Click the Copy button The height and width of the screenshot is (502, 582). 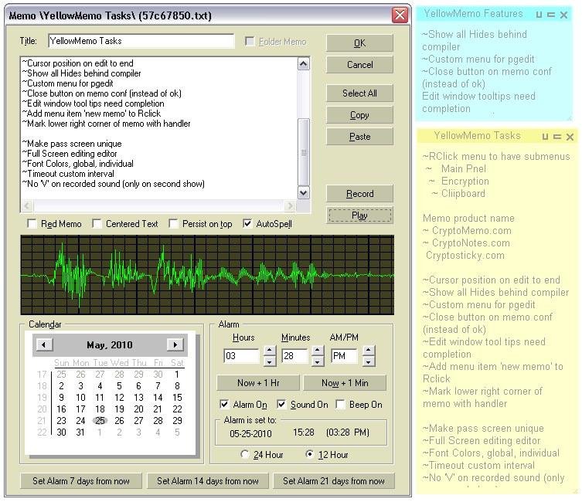359,115
